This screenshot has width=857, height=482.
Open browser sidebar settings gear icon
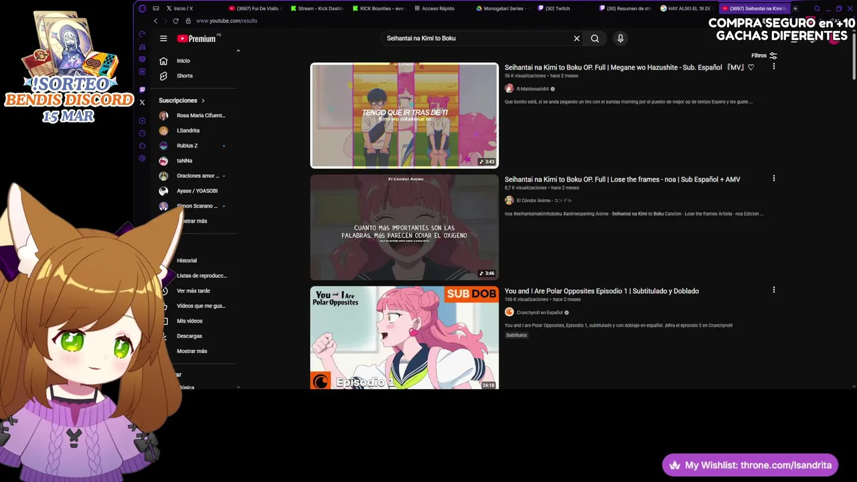pos(142,159)
